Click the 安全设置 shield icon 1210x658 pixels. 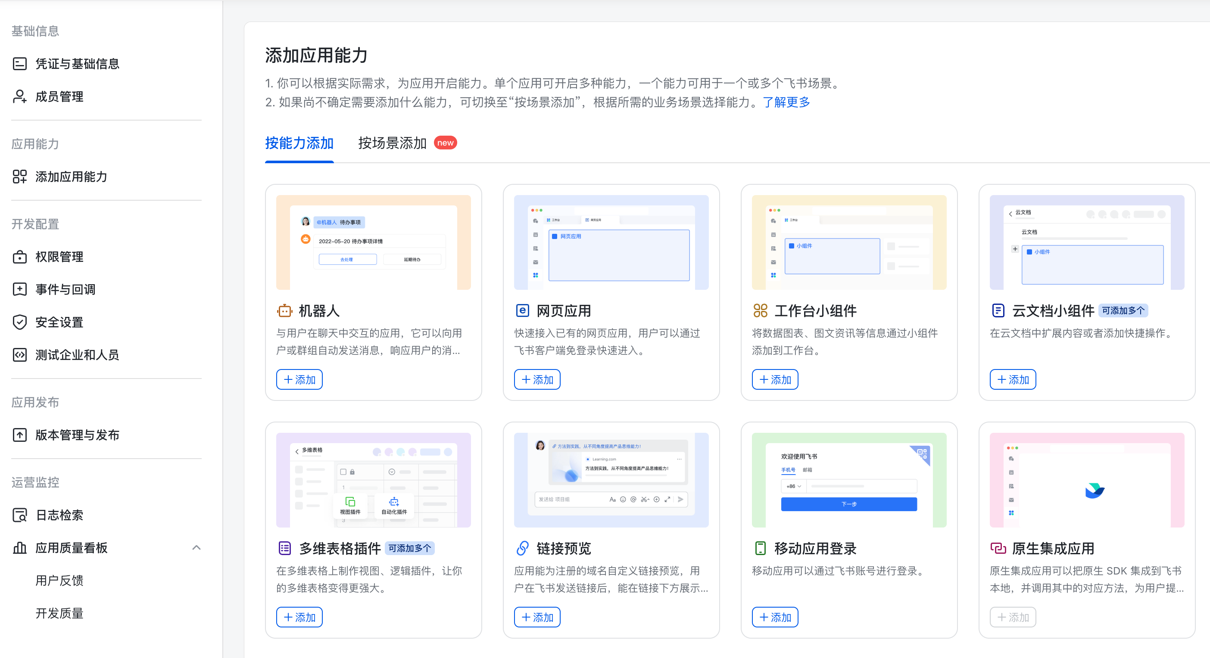coord(19,322)
